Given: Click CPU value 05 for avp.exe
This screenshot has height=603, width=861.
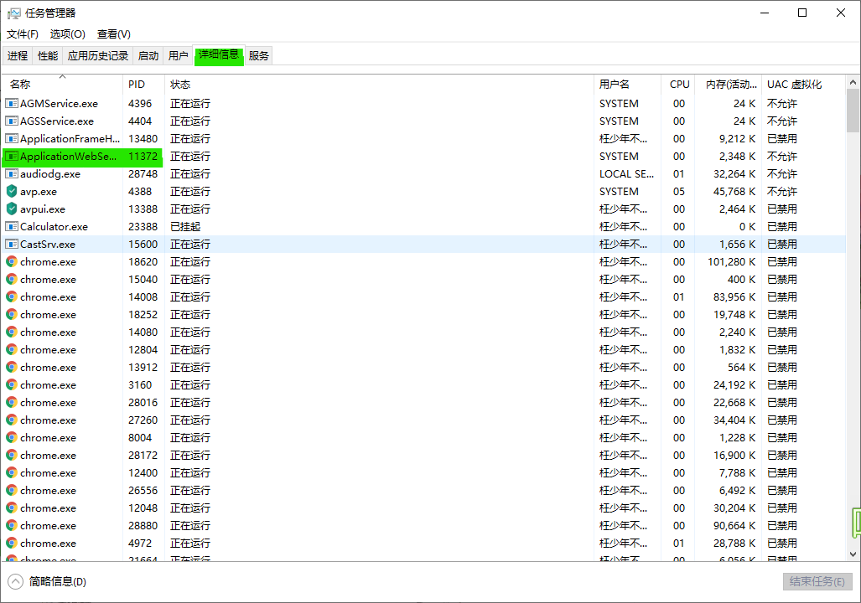Looking at the screenshot, I should (679, 192).
